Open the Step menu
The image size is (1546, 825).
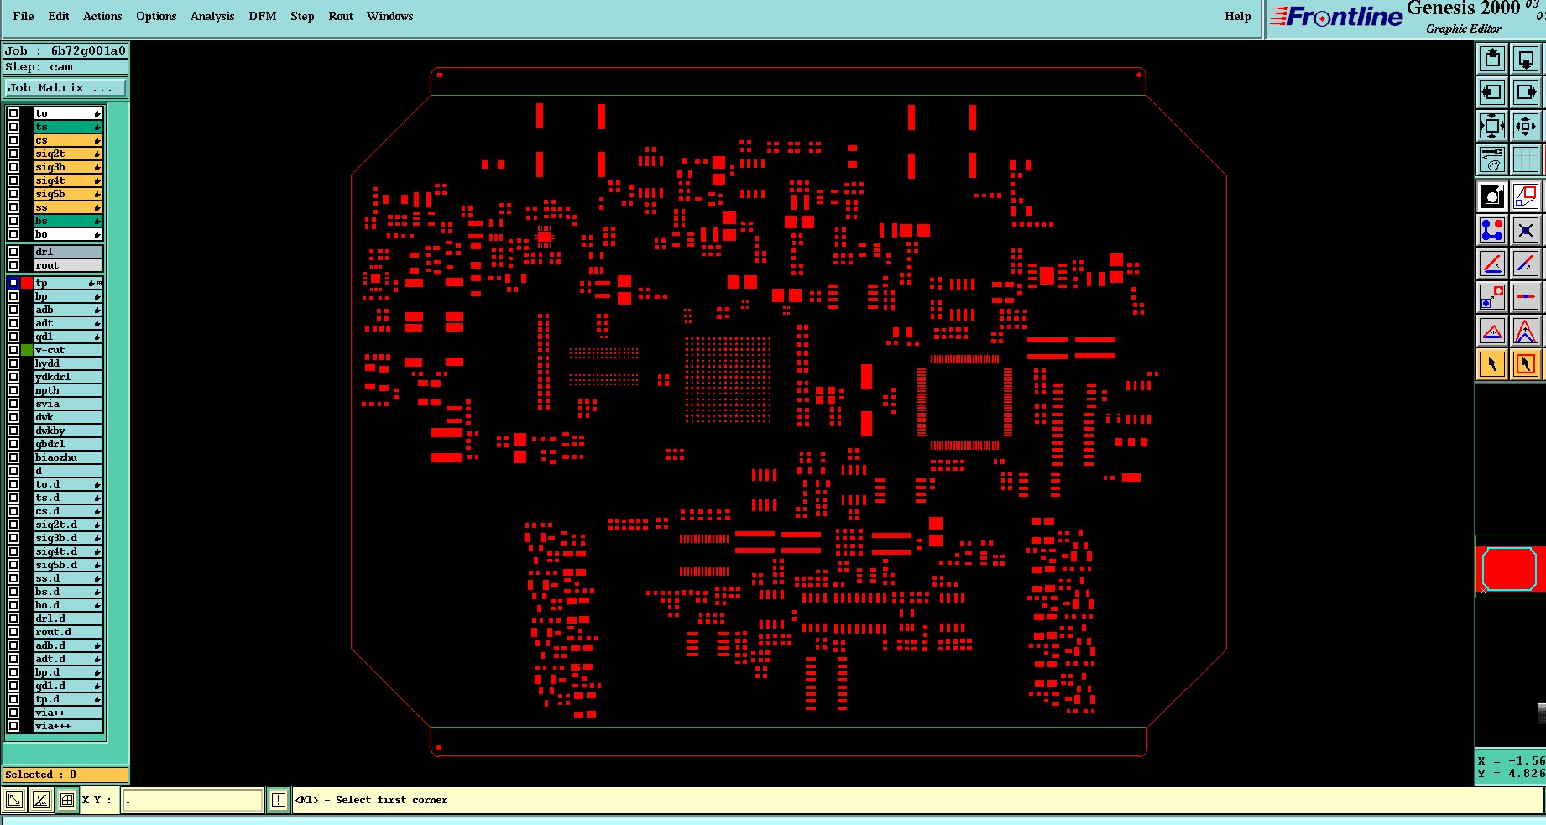coord(302,16)
